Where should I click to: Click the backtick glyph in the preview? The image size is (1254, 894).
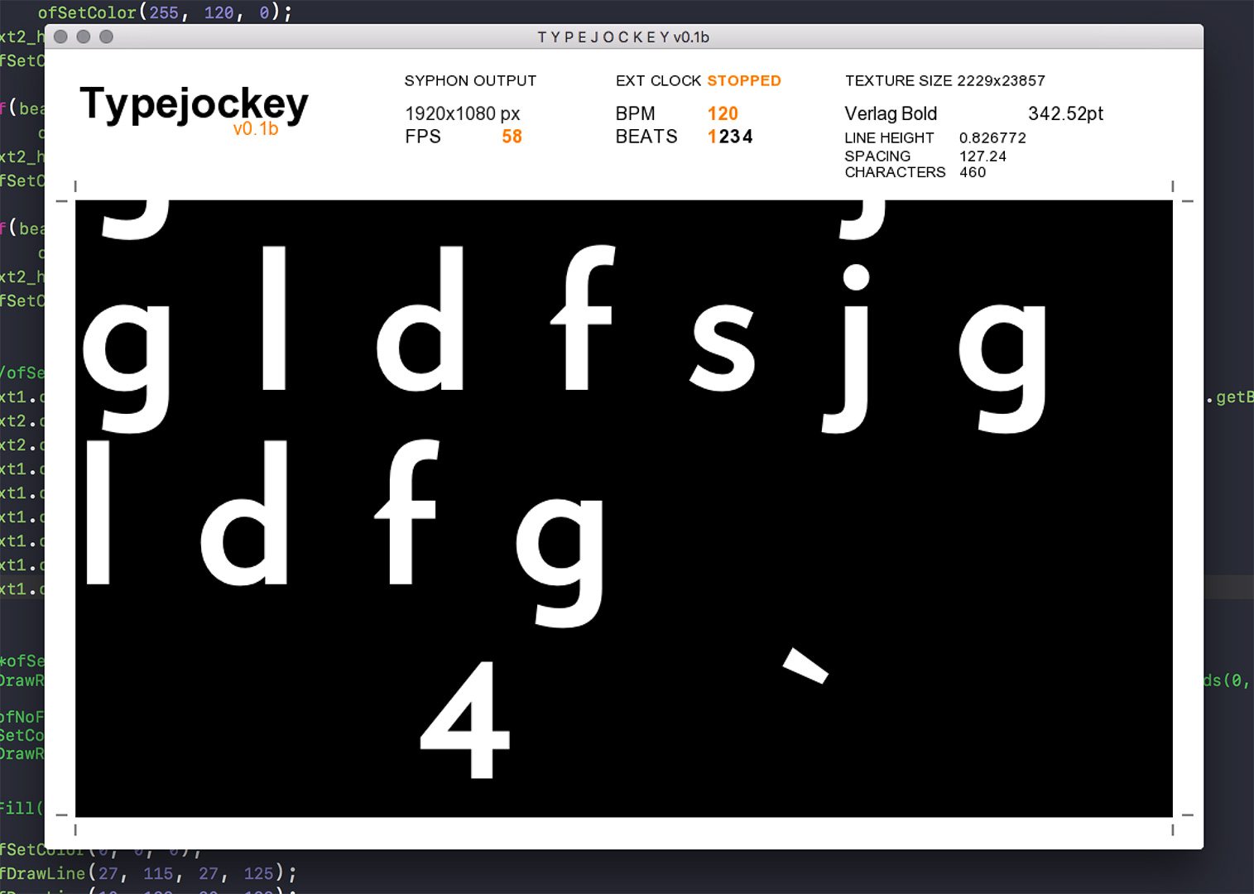pyautogui.click(x=805, y=666)
